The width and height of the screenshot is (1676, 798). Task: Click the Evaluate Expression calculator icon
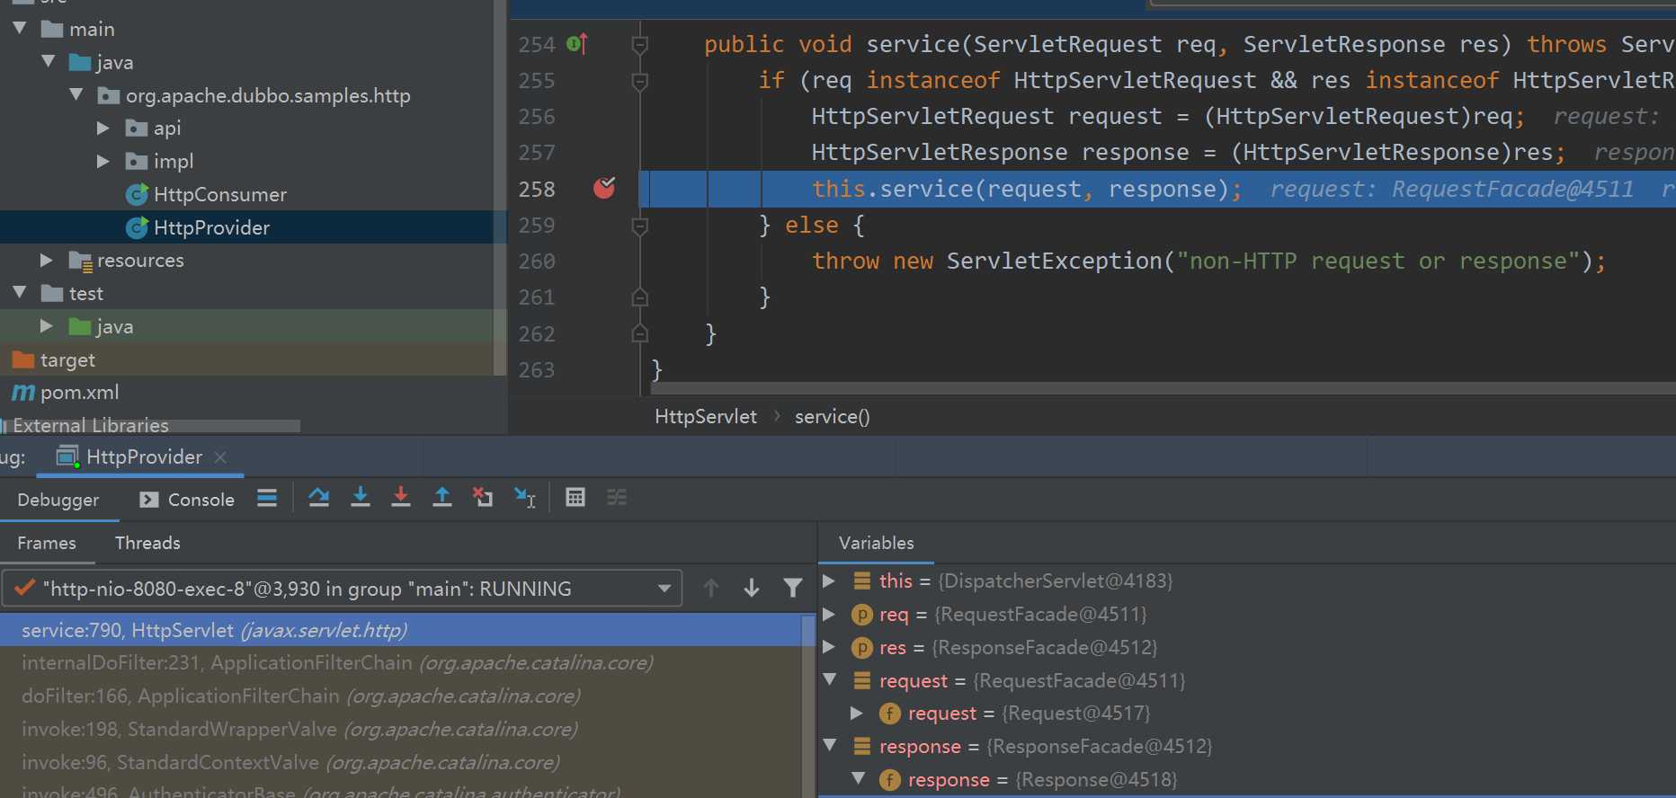[x=575, y=497]
